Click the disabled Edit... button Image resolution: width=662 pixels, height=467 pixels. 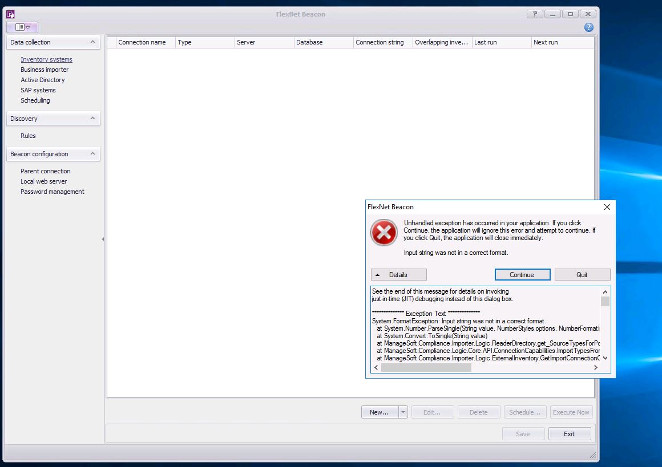433,412
